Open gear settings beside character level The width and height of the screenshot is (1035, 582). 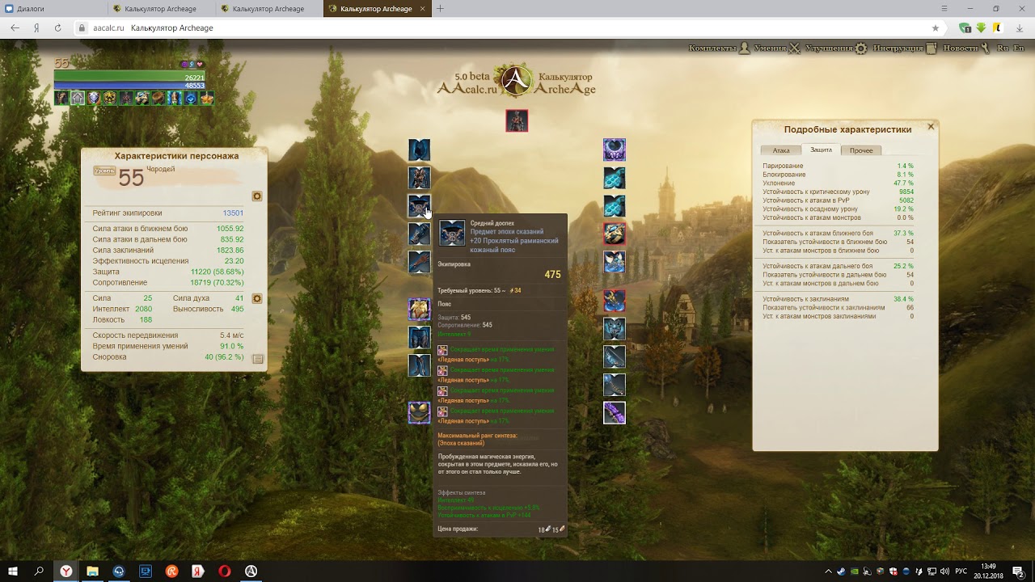pyautogui.click(x=257, y=196)
